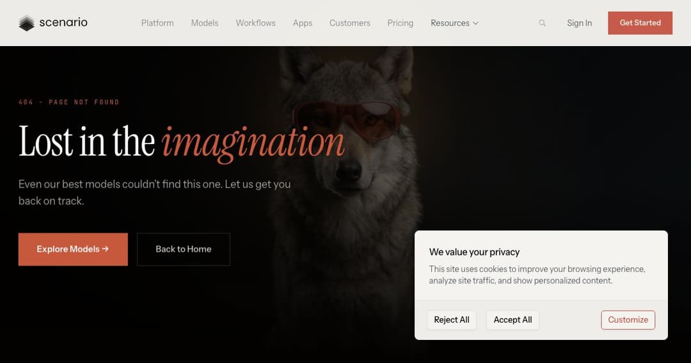The image size is (691, 363).
Task: Open the Platform menu item
Action: pos(157,23)
